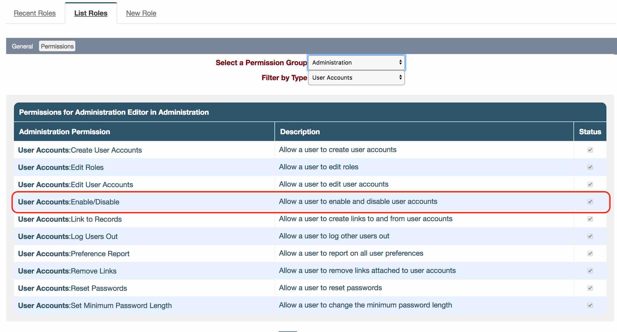Click the Status column header
617x332 pixels.
pos(590,132)
